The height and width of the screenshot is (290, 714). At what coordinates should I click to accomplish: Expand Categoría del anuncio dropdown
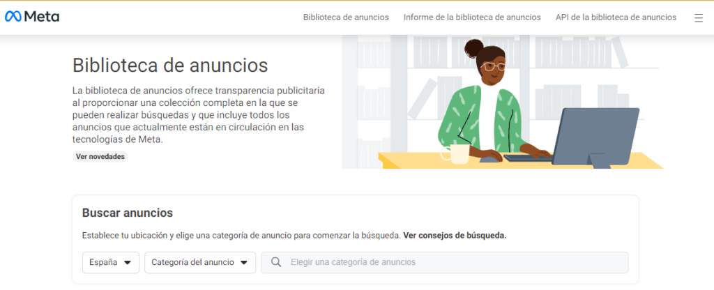[200, 263]
